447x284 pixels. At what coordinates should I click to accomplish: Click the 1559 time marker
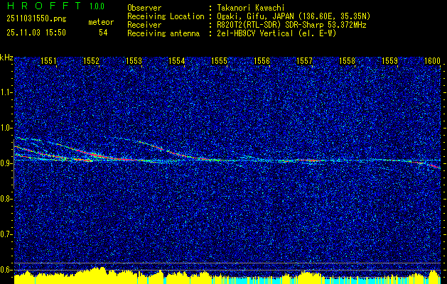click(389, 62)
